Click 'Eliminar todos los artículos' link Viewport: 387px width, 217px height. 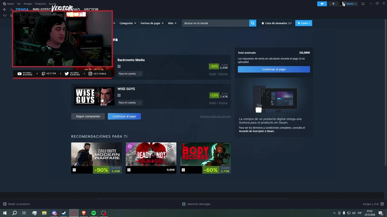[x=215, y=117]
